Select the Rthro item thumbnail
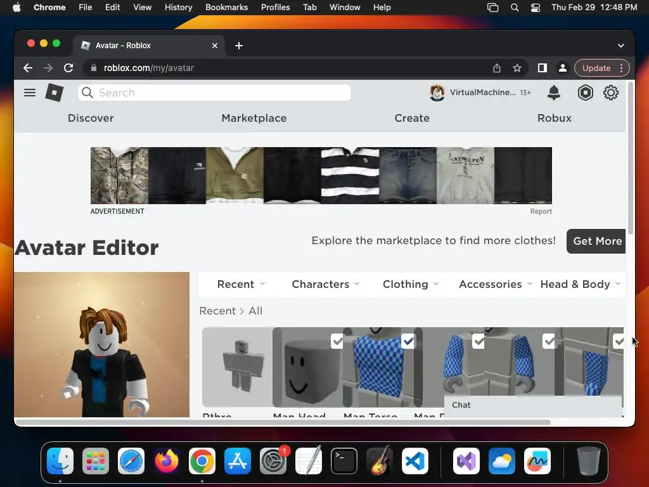This screenshot has width=649, height=487. pyautogui.click(x=237, y=367)
